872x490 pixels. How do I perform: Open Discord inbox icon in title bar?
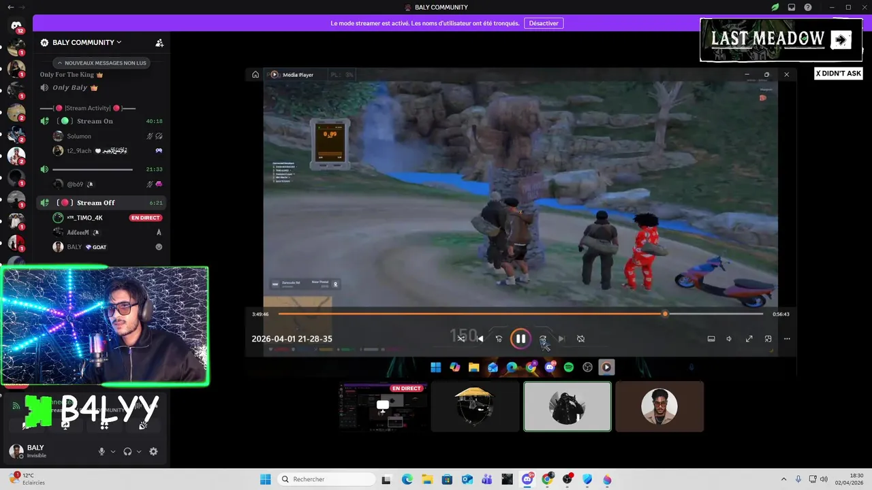(792, 7)
